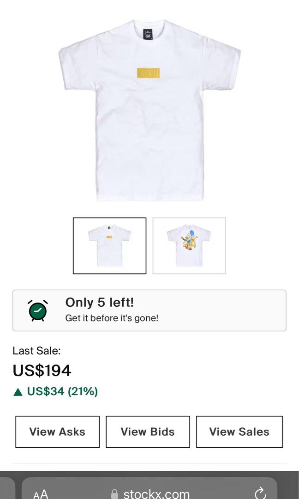Open the View Bids tab
Viewport: 299px width, 499px height.
[148, 432]
